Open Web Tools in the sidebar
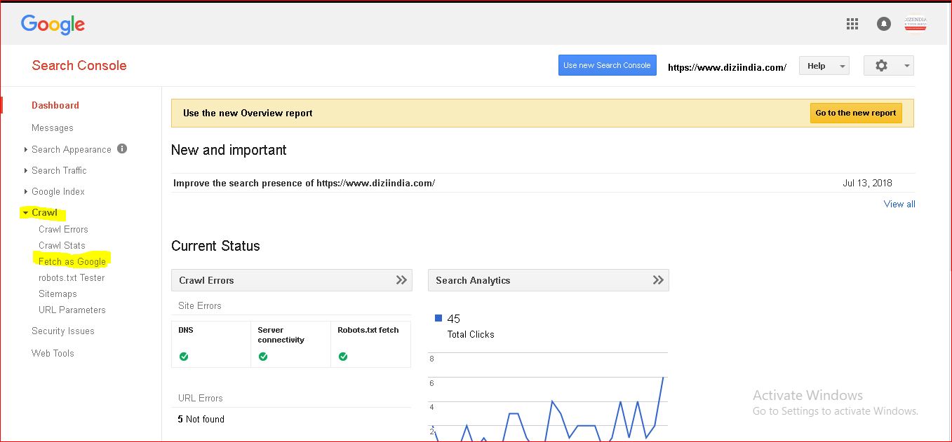Viewport: 952px width, 442px height. [x=53, y=353]
